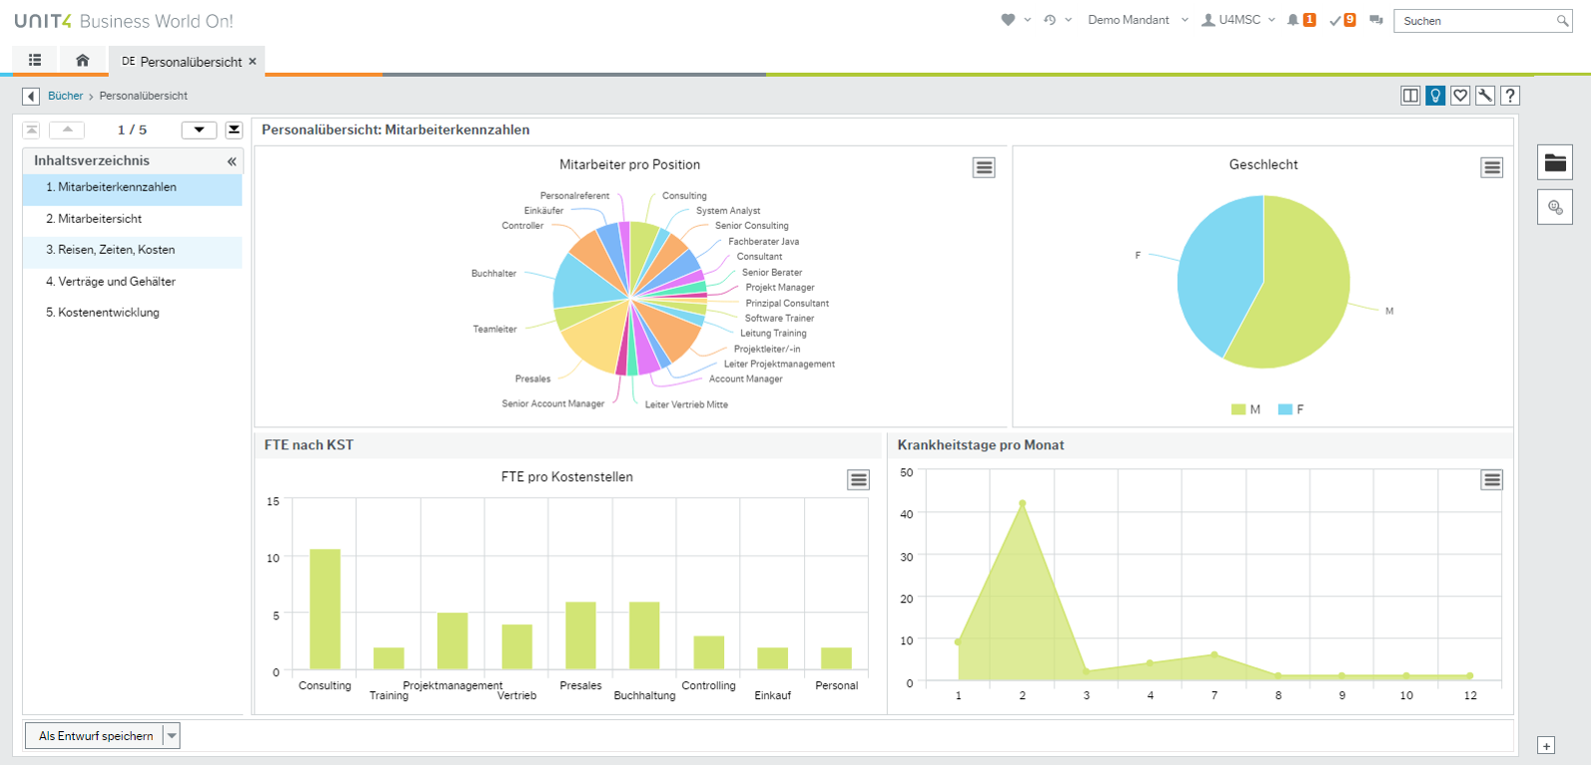Open the Demo Mandant client selector
This screenshot has height=765, width=1592.
click(x=1138, y=20)
